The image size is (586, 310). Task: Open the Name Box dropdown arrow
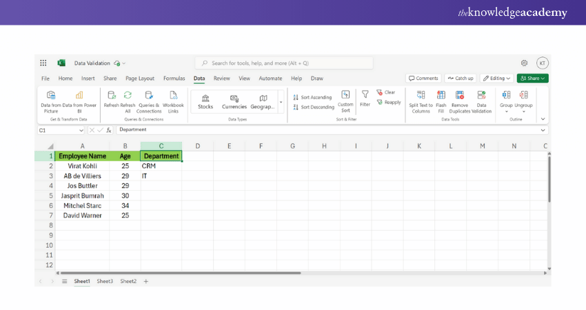click(x=81, y=130)
